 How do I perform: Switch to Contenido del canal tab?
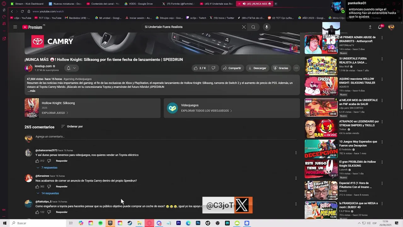pos(103,4)
